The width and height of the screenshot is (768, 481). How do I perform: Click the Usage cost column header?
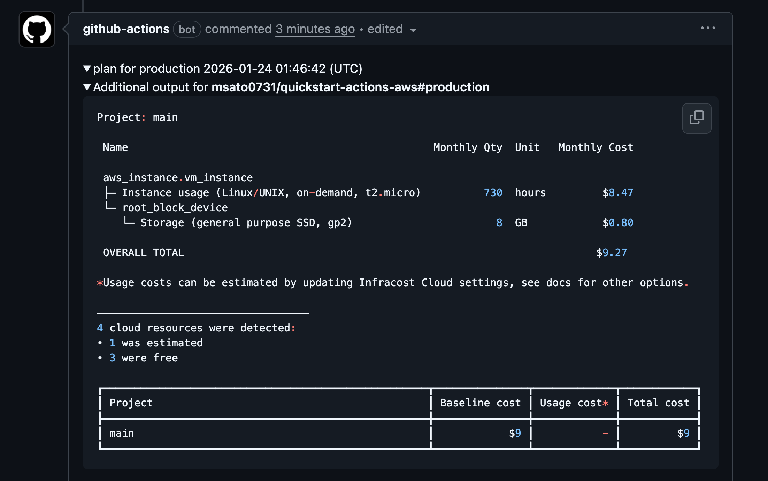(573, 403)
